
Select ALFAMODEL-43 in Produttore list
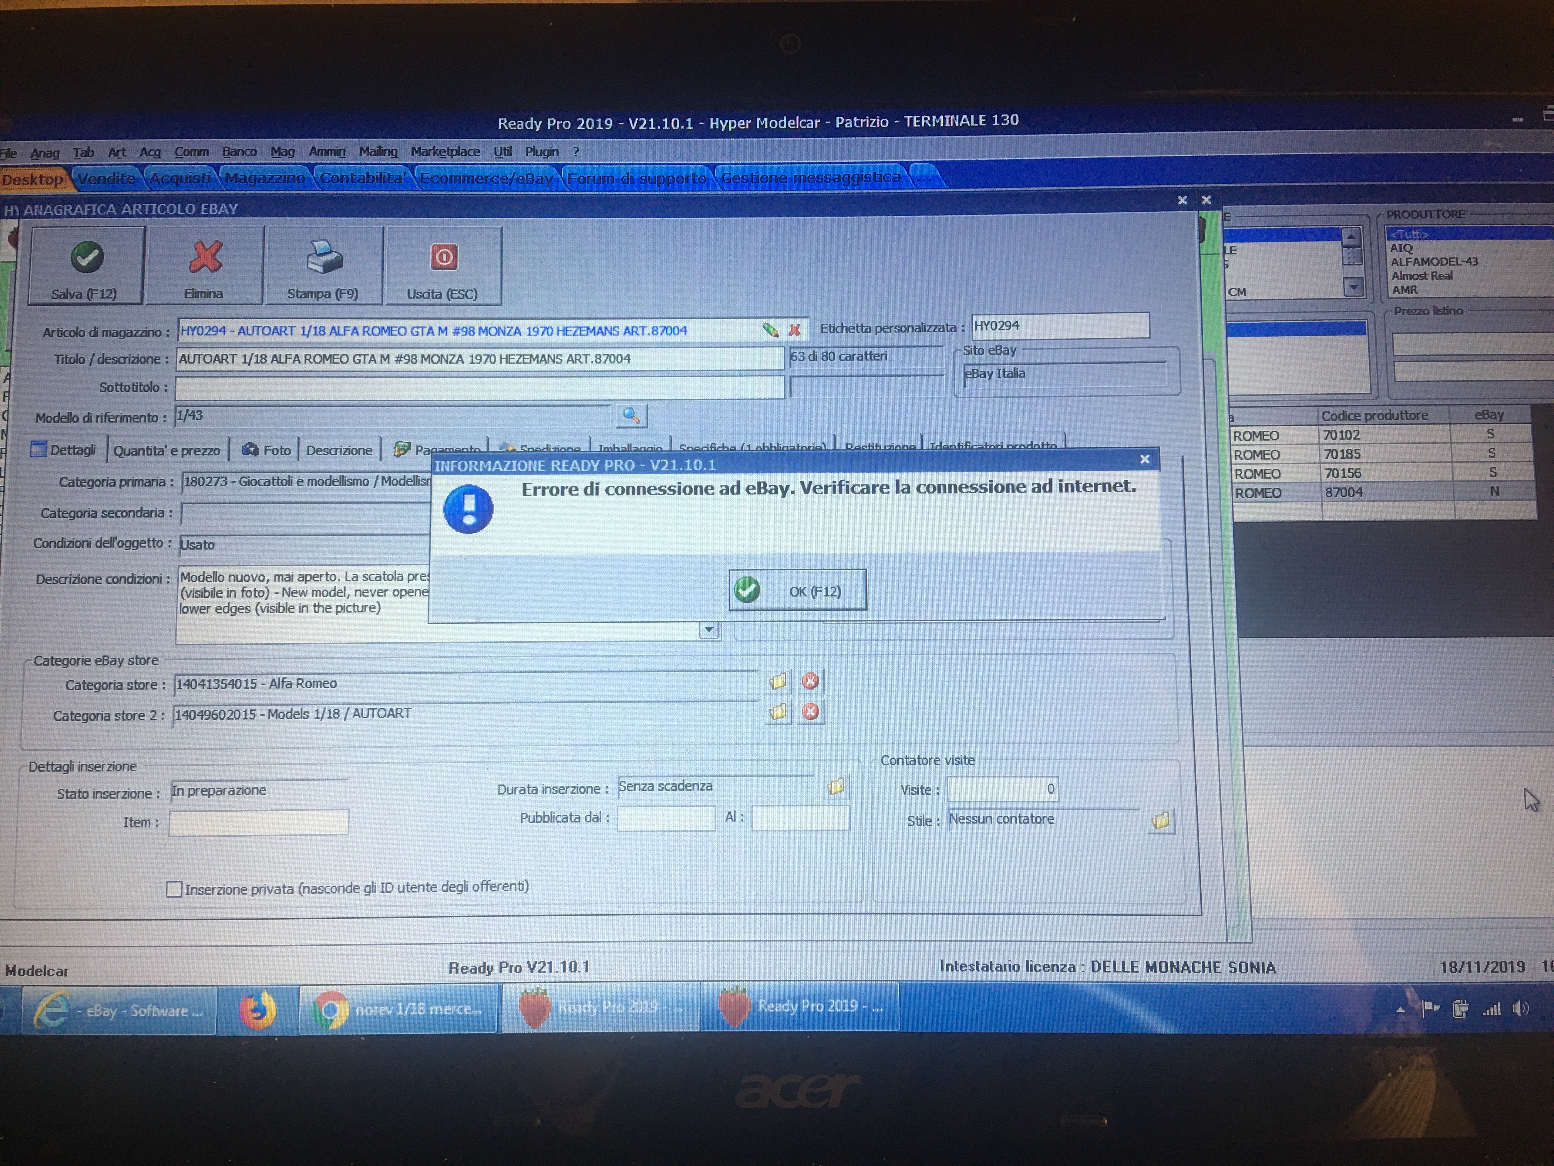coord(1434,261)
